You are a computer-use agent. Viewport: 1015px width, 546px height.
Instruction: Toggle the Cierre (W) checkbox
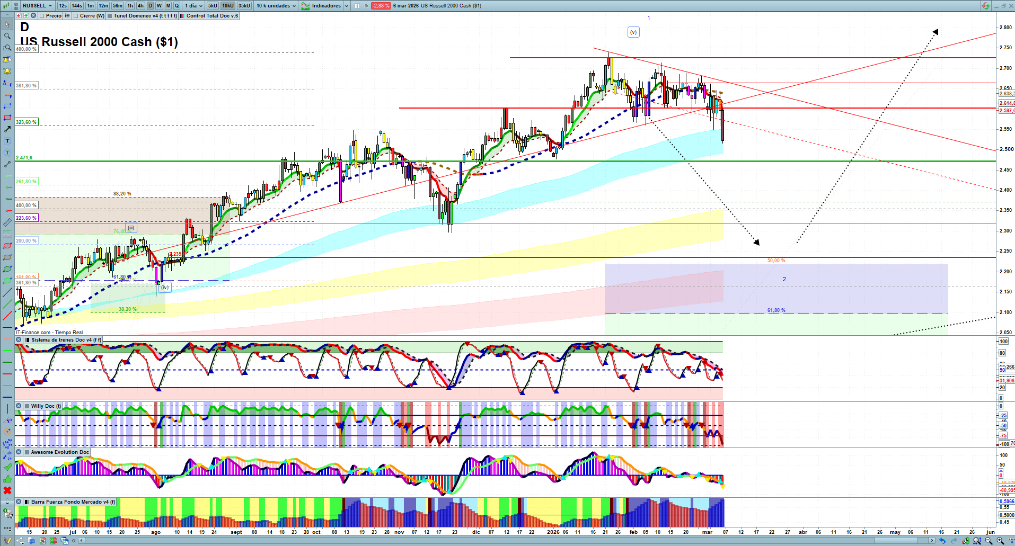pyautogui.click(x=76, y=16)
